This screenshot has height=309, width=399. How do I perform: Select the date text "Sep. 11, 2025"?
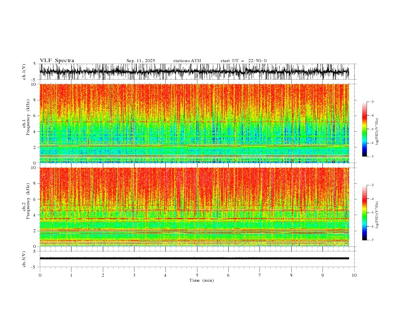tap(141, 61)
